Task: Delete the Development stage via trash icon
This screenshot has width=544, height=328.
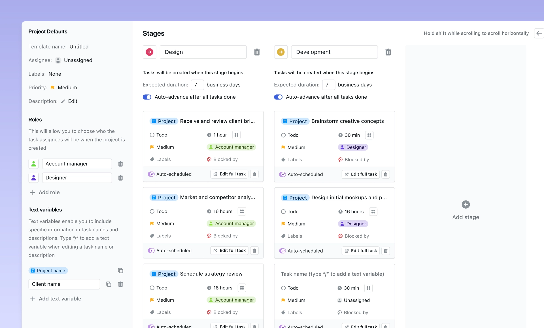Action: (x=388, y=52)
